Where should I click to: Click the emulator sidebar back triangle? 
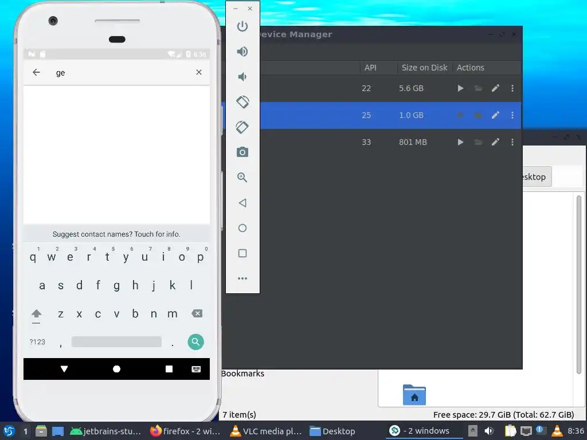click(x=242, y=203)
